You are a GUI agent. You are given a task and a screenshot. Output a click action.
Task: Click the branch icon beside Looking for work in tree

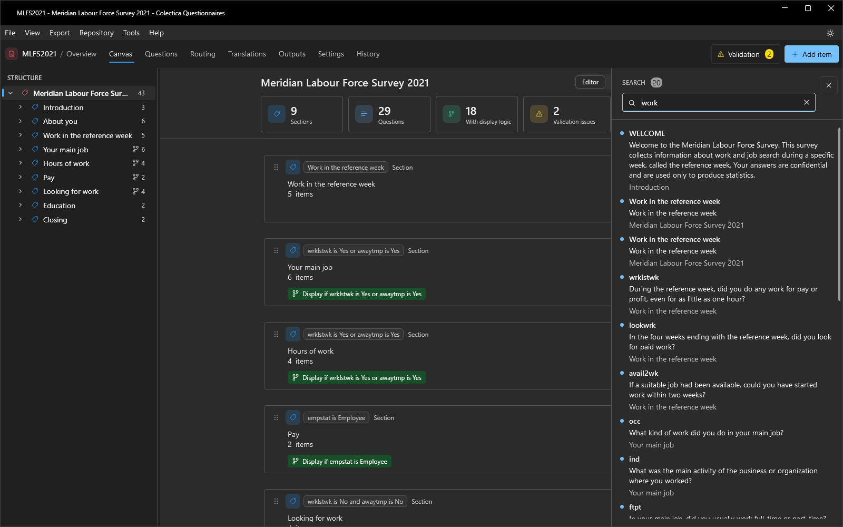point(135,191)
